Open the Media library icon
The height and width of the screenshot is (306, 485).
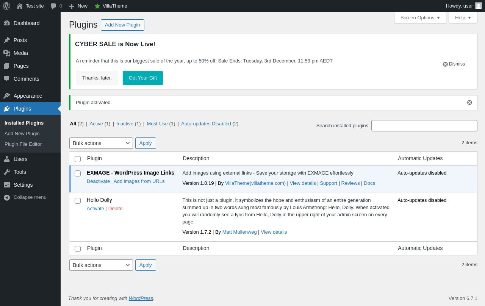click(7, 53)
